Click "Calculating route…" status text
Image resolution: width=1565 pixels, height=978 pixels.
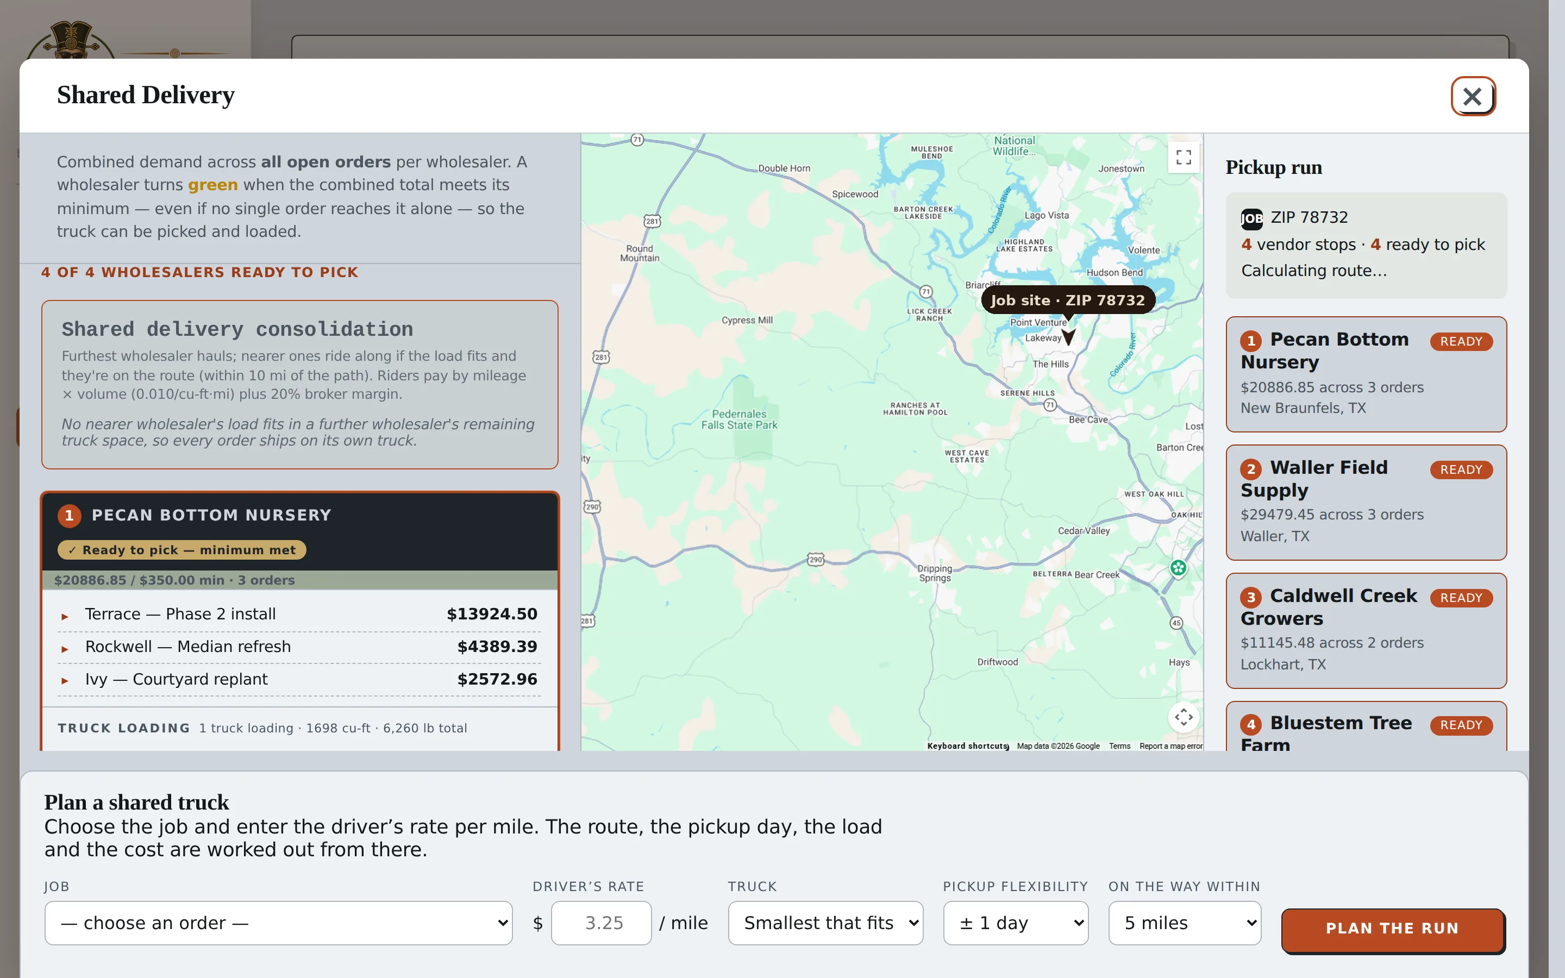pyautogui.click(x=1313, y=271)
